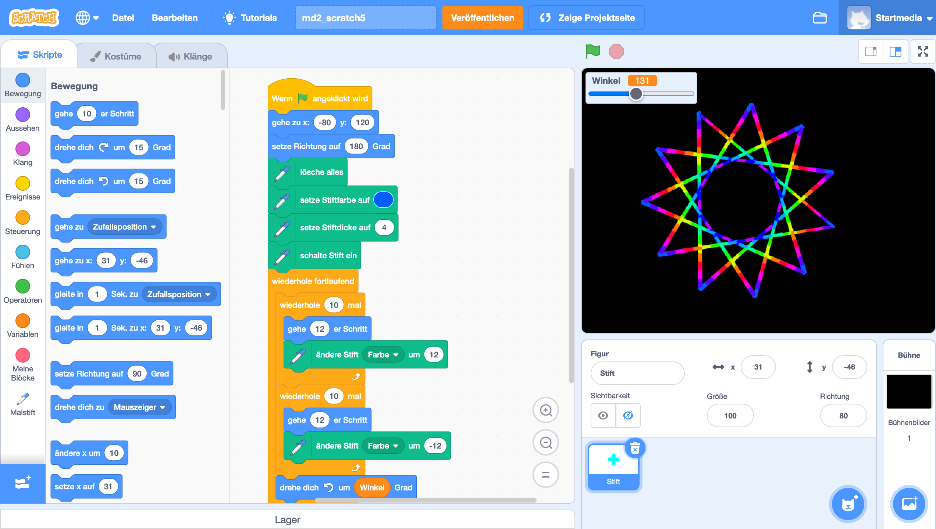Open the Kostüme tab
Viewport: 936px width, 529px height.
[x=116, y=56]
